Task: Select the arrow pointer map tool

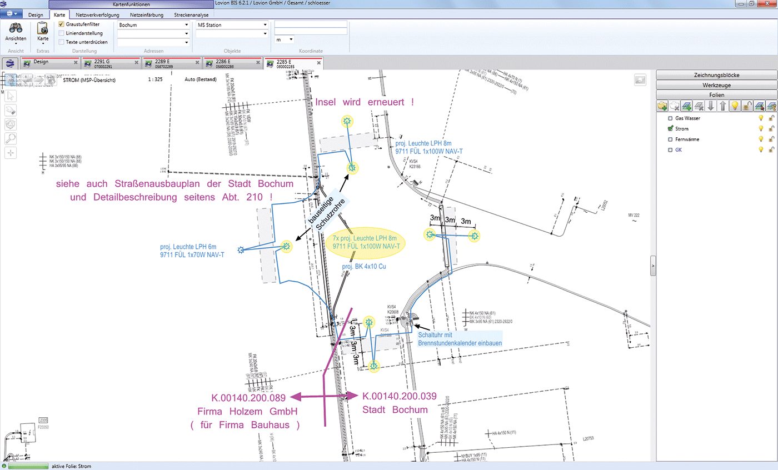Action: coord(11,96)
